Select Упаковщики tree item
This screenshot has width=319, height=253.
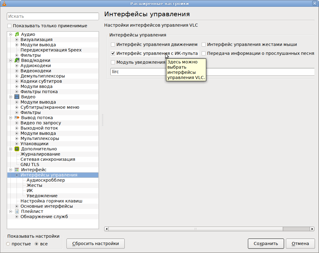(x=34, y=144)
